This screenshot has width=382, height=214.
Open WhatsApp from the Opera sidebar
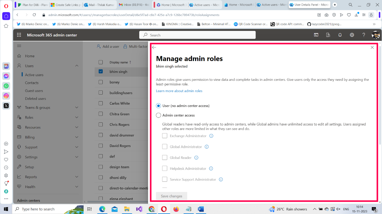tap(6, 85)
